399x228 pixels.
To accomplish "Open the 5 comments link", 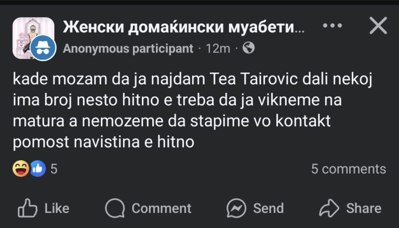I will 349,169.
